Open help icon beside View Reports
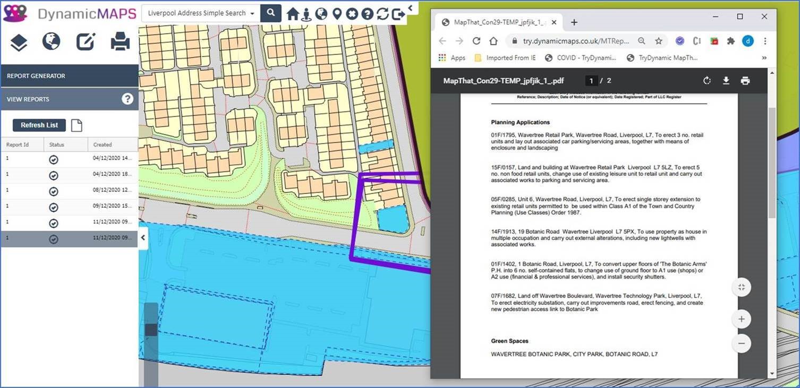The image size is (800, 388). click(127, 99)
